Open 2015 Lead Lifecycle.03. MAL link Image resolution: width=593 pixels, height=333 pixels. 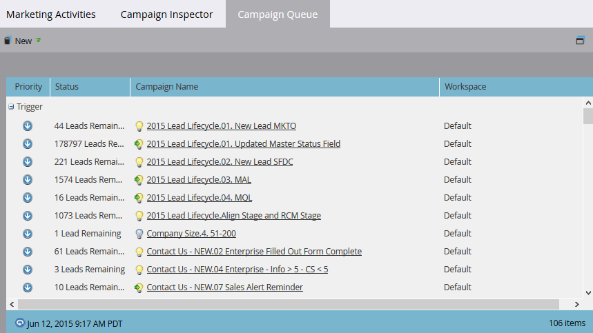[x=199, y=180]
